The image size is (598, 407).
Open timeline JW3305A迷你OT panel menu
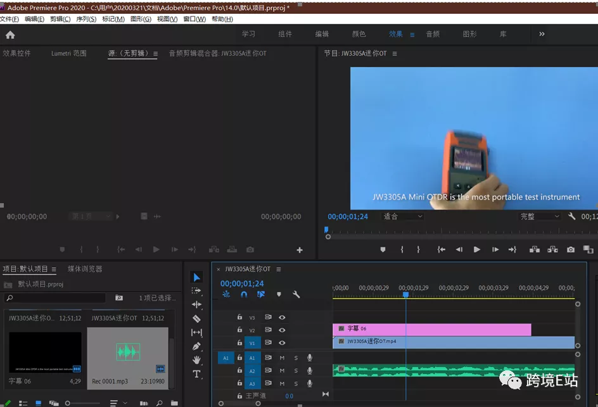tap(279, 270)
